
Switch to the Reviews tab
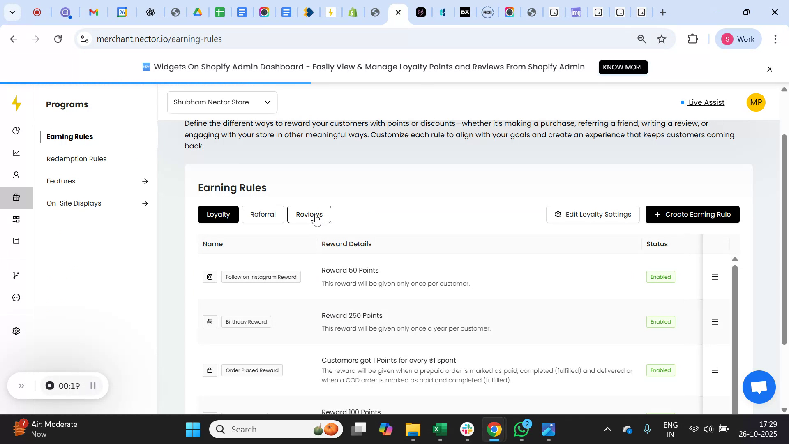pyautogui.click(x=309, y=214)
